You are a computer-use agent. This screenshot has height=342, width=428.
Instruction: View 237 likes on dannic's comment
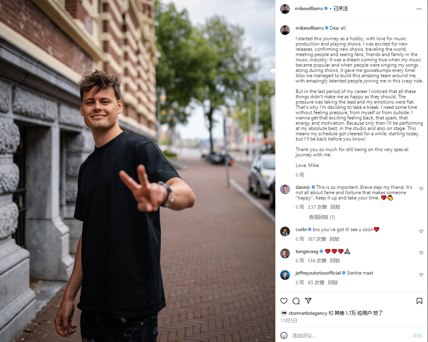(317, 207)
